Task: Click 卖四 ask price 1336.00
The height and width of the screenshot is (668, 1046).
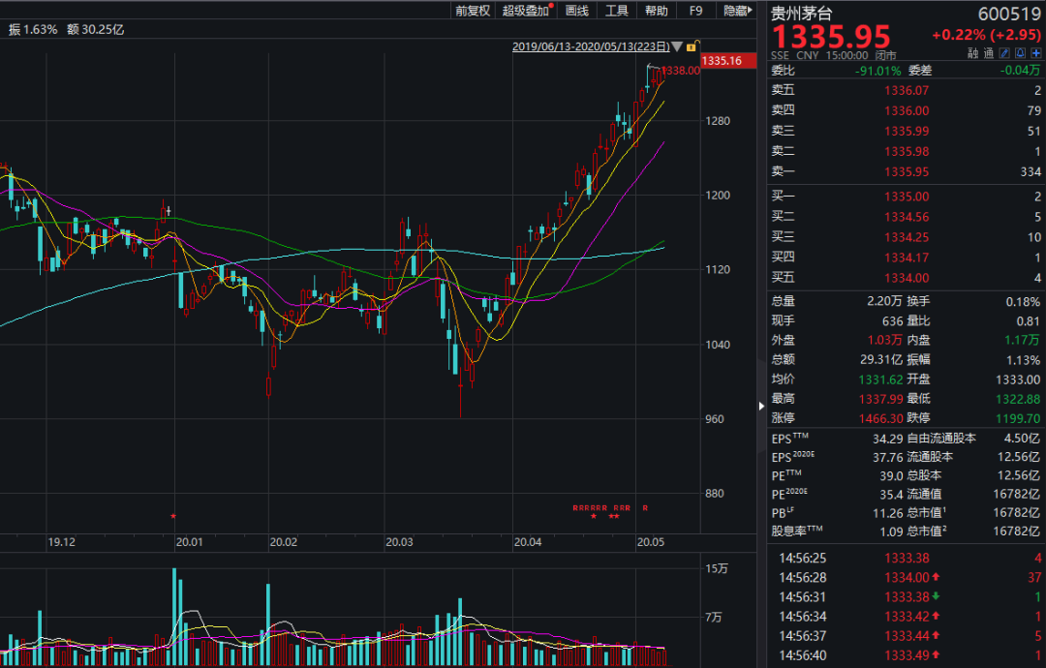Action: [907, 110]
